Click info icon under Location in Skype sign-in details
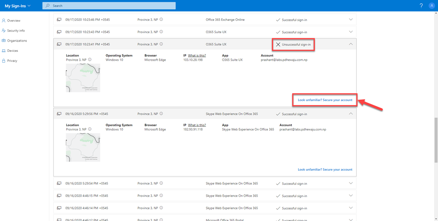438x221 pixels. (x=90, y=129)
